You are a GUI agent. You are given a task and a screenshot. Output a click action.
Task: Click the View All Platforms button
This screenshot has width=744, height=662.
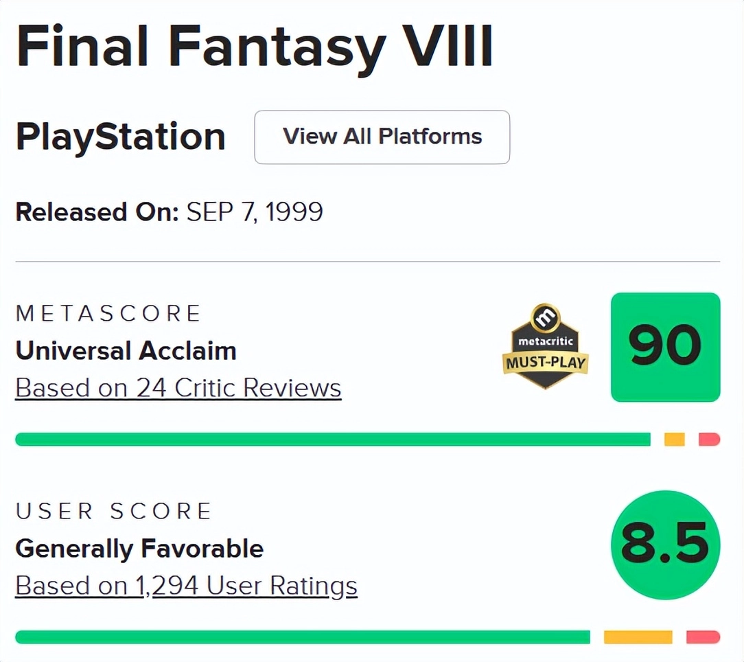[x=382, y=137]
